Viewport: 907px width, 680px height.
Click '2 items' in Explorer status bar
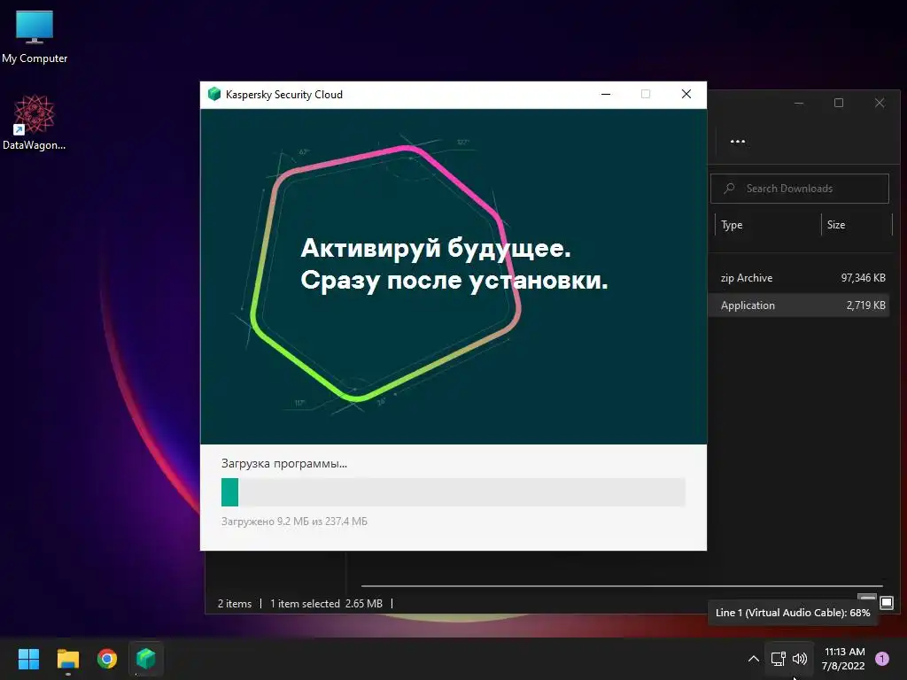click(234, 604)
